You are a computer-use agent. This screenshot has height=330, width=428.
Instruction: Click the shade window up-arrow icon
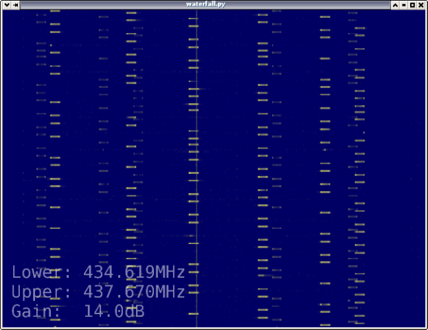(x=395, y=5)
